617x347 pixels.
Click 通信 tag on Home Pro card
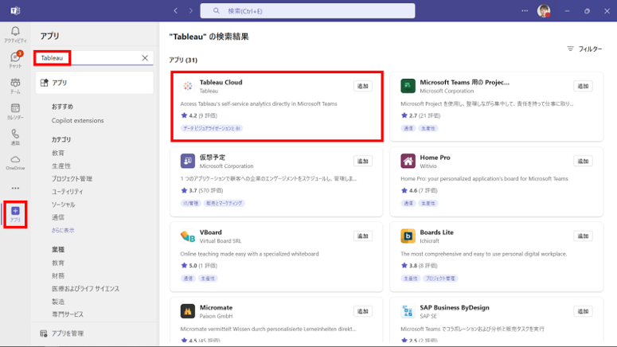click(x=408, y=204)
